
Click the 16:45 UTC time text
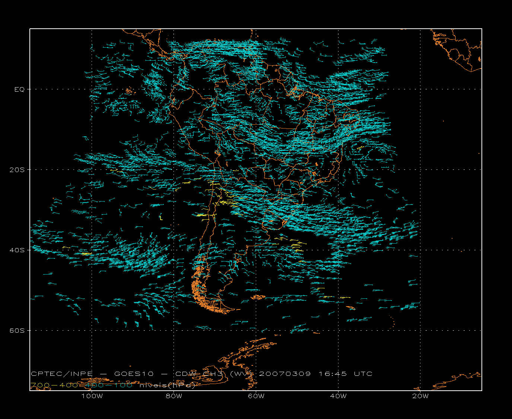[x=345, y=374]
